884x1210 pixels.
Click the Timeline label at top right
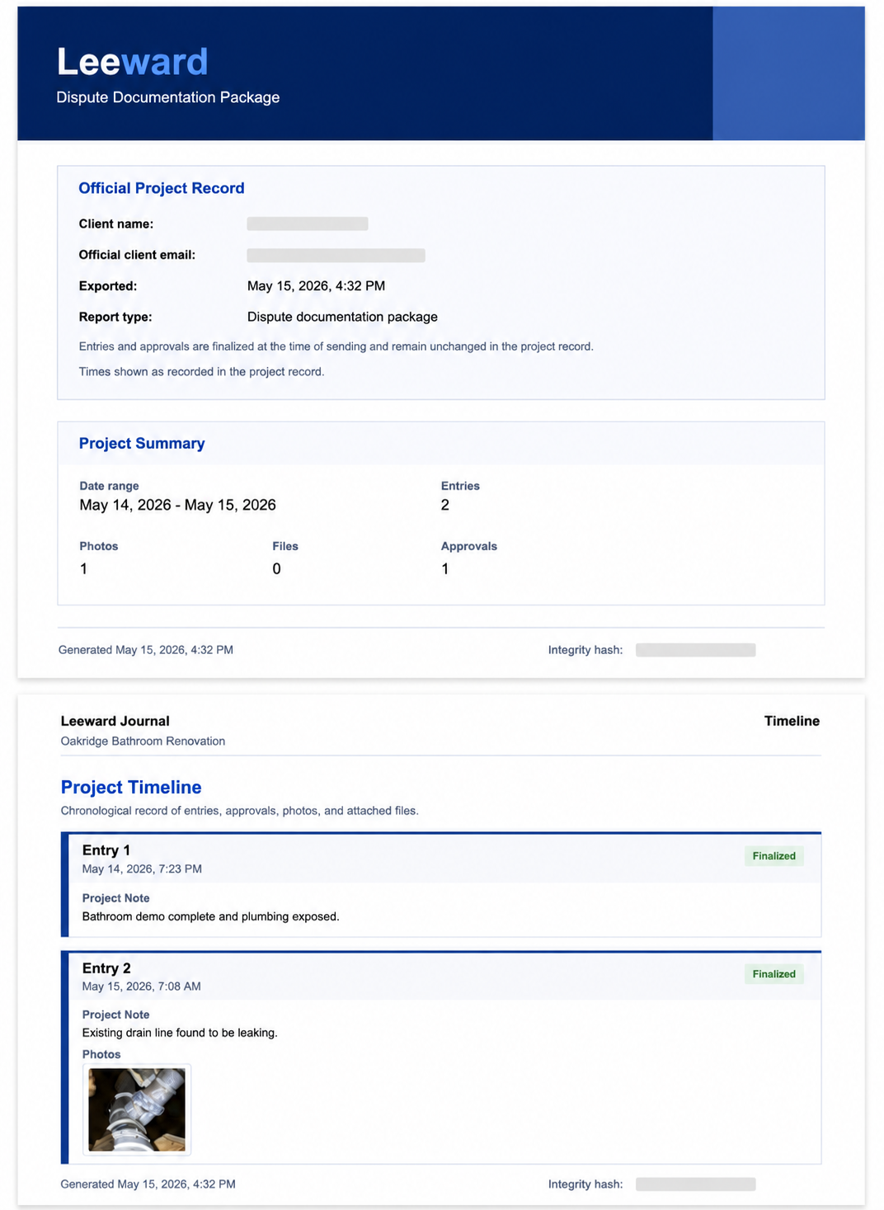792,721
